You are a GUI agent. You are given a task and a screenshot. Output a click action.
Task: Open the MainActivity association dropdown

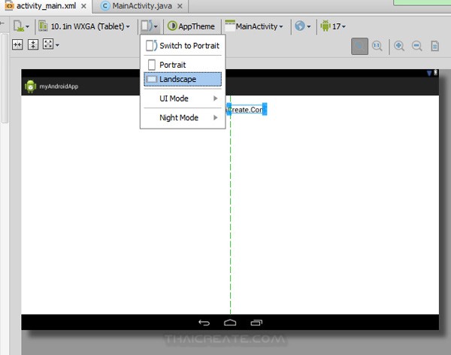254,26
